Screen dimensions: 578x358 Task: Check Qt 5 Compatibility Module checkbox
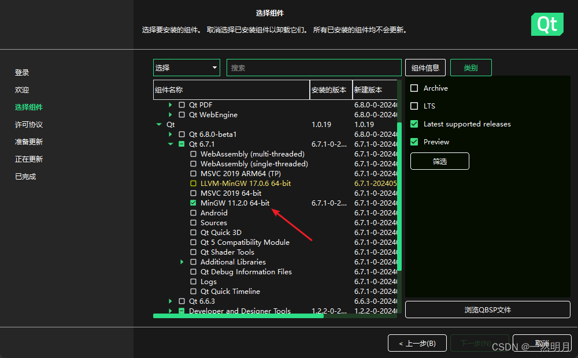[x=193, y=243]
